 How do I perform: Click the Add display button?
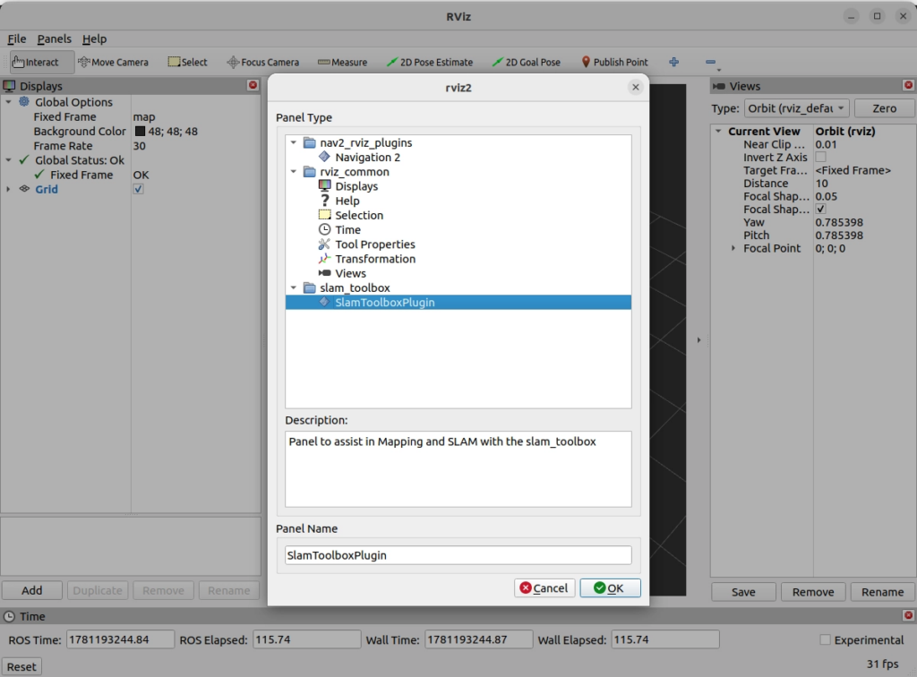[31, 590]
